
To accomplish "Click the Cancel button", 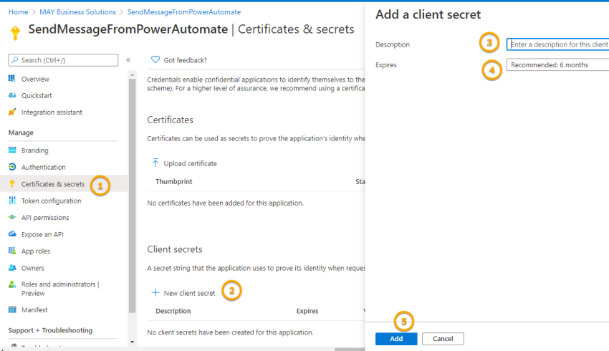I will tap(443, 339).
